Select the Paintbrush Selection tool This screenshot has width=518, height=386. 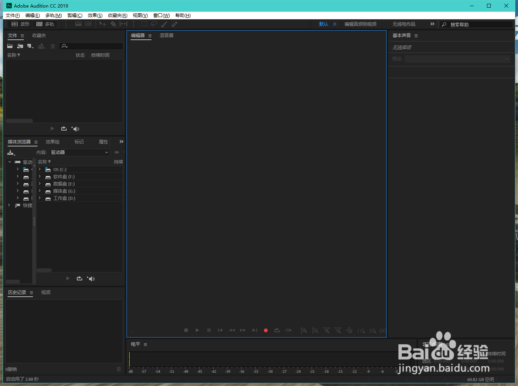point(164,24)
